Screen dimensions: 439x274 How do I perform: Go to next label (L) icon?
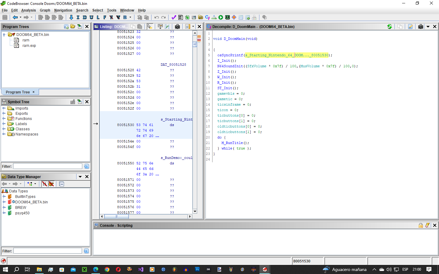click(98, 17)
